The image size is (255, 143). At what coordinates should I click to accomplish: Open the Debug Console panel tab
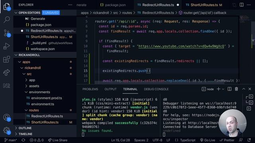tap(156, 89)
